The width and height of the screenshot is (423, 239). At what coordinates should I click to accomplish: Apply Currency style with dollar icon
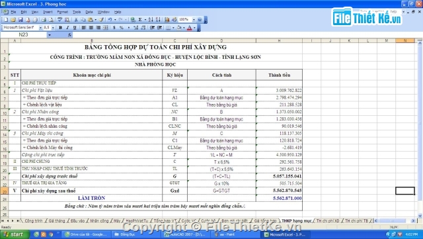click(114, 28)
